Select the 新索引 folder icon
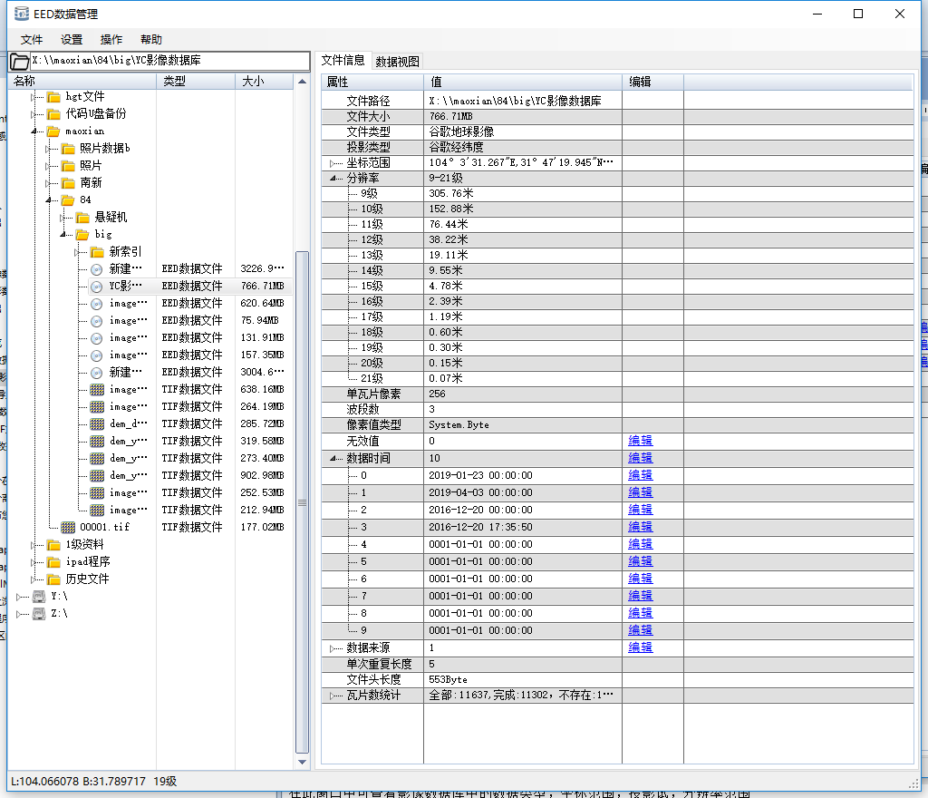The width and height of the screenshot is (928, 798). click(x=97, y=251)
